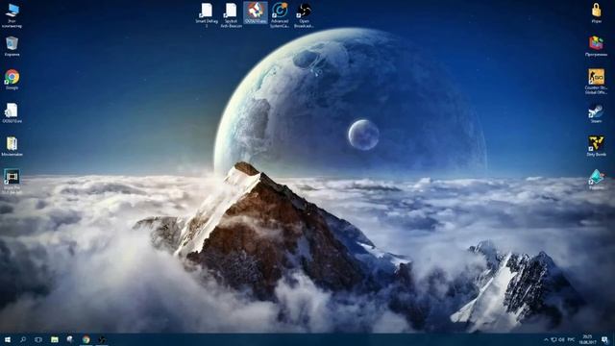The width and height of the screenshot is (615, 346).
Task: Launch the Steam desktop shortcut
Action: [596, 113]
